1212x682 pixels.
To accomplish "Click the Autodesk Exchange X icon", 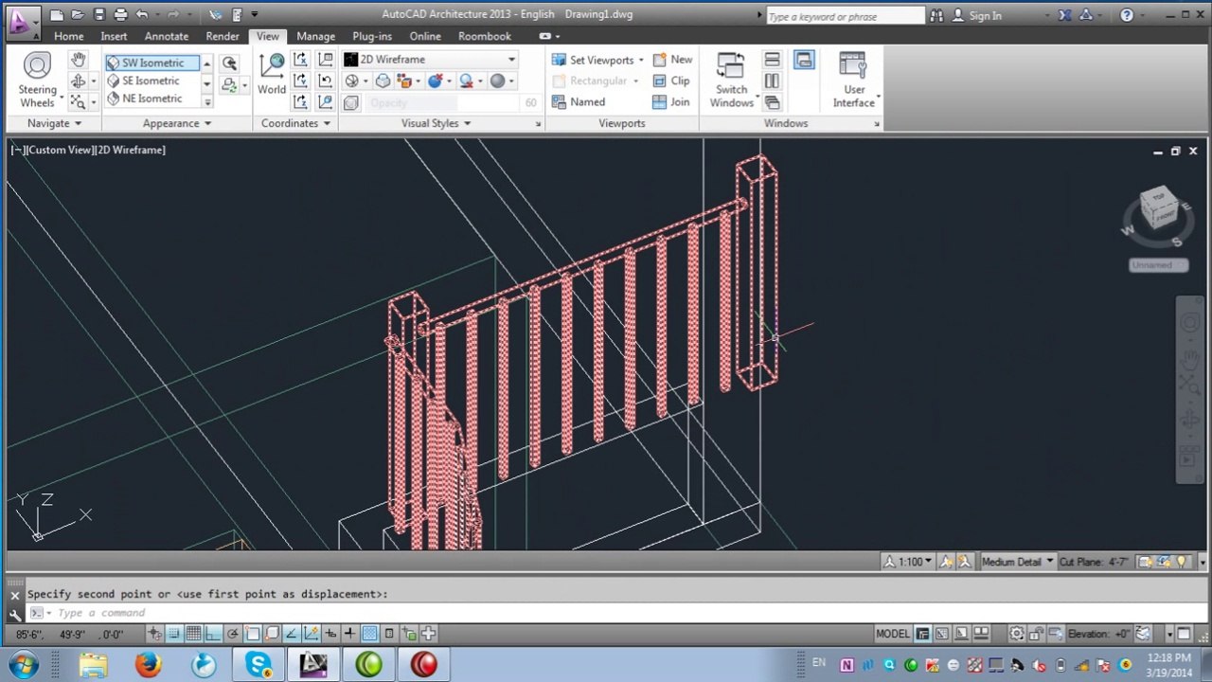I will (1065, 15).
